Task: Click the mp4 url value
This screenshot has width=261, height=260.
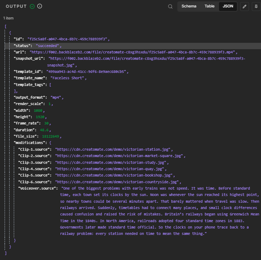Action: (132, 52)
